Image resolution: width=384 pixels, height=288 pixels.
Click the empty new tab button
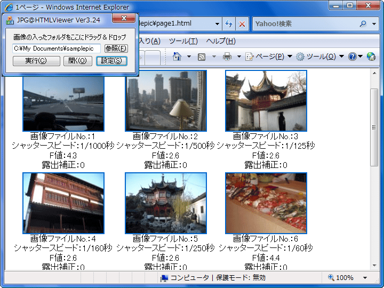click(153, 57)
